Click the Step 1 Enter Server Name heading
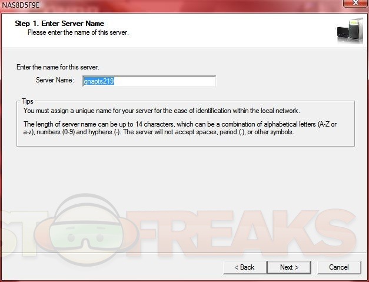 tap(59, 24)
